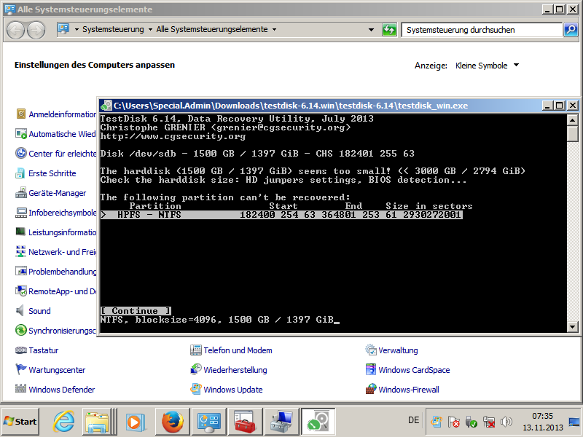
Task: Open Windows-Firewall link text
Action: pyautogui.click(x=409, y=390)
